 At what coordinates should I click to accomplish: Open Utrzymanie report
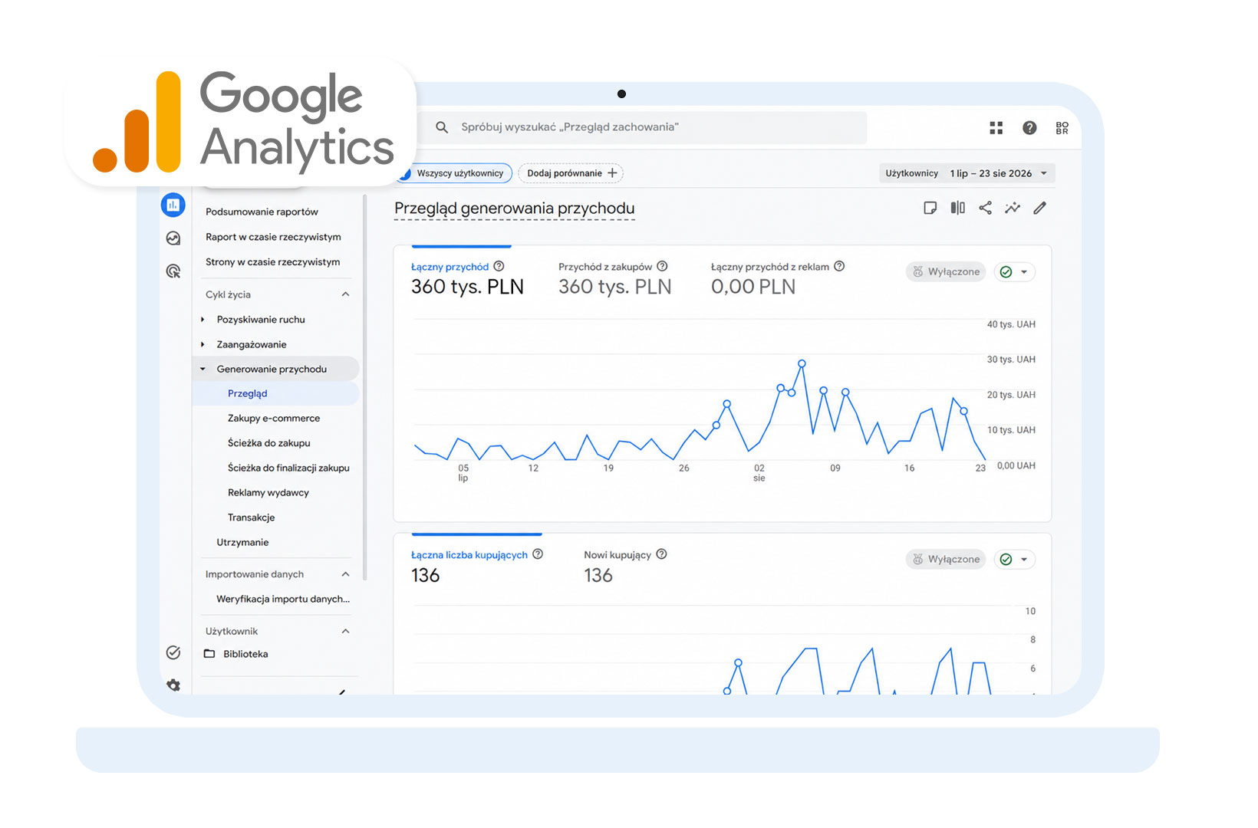(x=242, y=543)
